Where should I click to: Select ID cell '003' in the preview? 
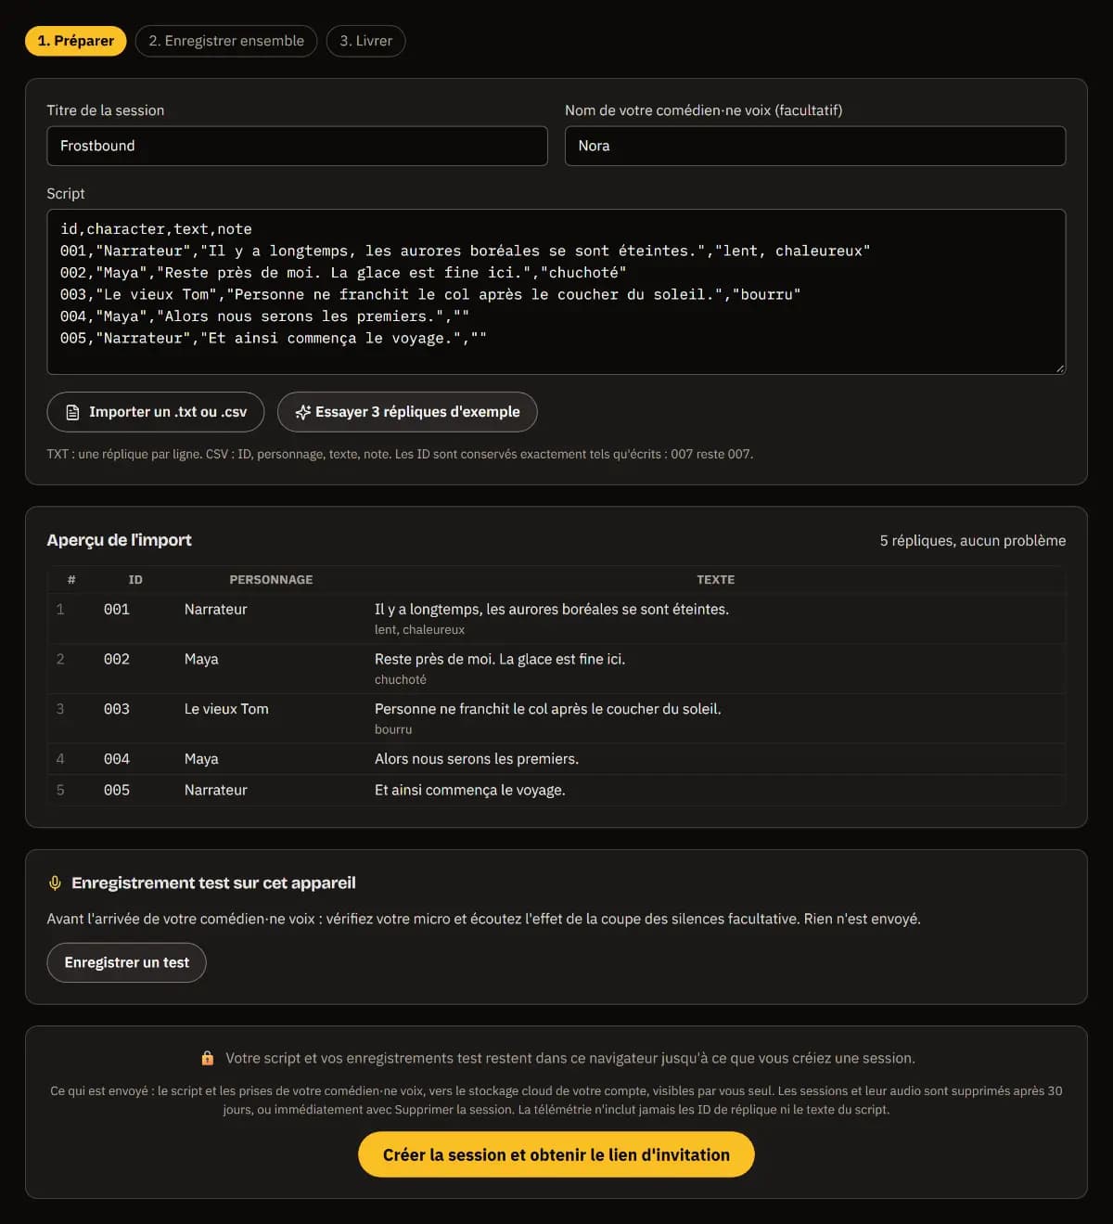coord(117,709)
